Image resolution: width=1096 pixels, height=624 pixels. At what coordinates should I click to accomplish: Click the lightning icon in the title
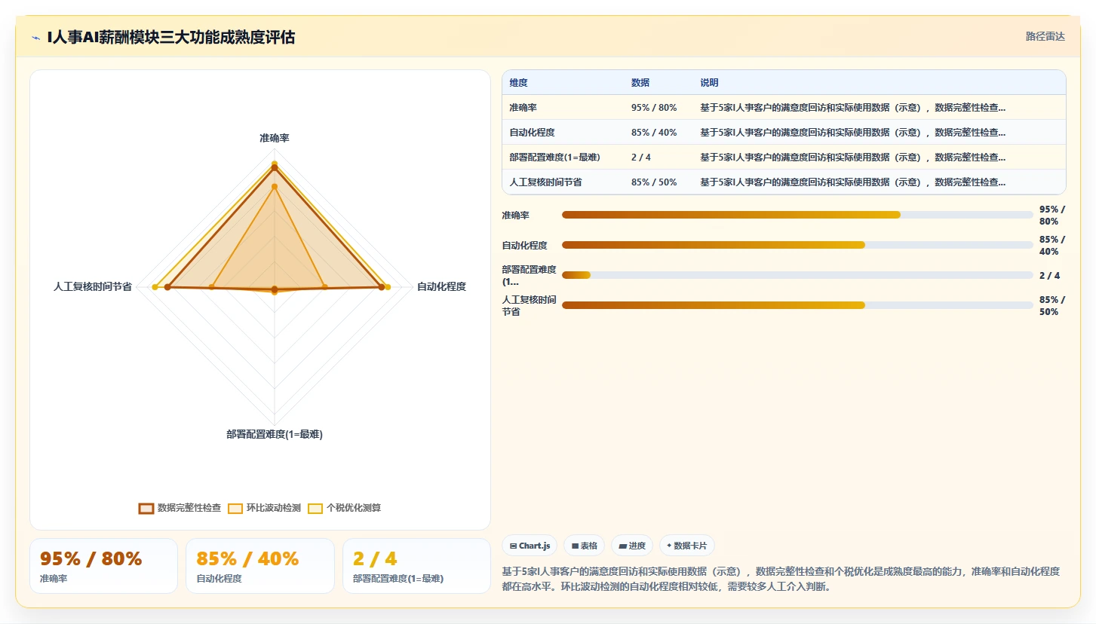pyautogui.click(x=35, y=38)
